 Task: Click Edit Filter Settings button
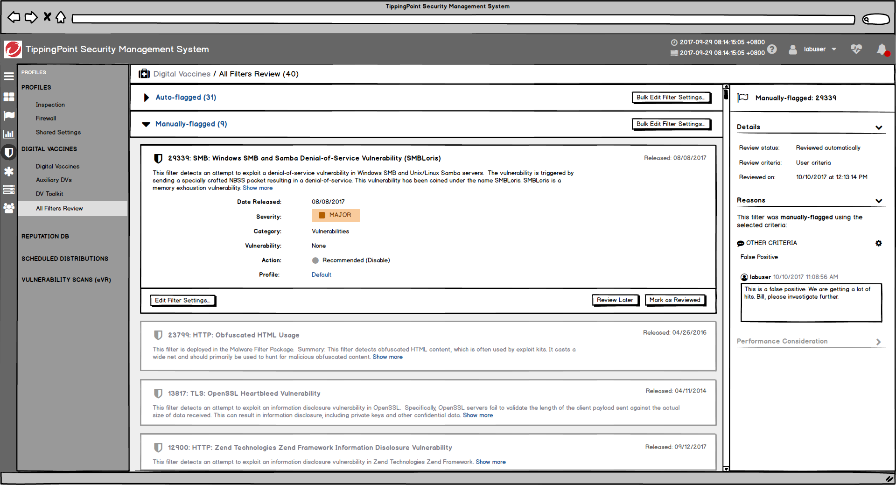[183, 300]
